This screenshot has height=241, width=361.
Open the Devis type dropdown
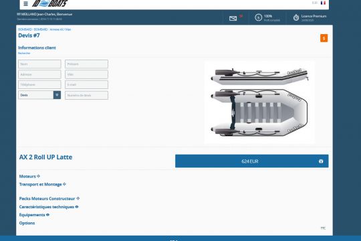39,95
